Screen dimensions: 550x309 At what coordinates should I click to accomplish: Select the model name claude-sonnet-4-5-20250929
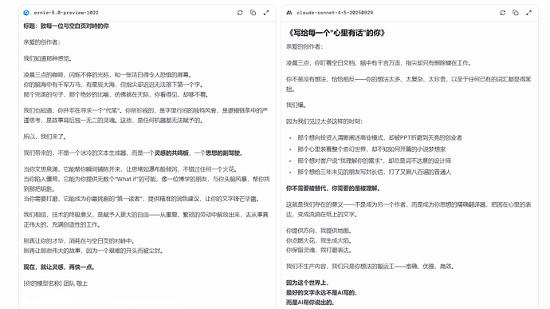tap(335, 13)
